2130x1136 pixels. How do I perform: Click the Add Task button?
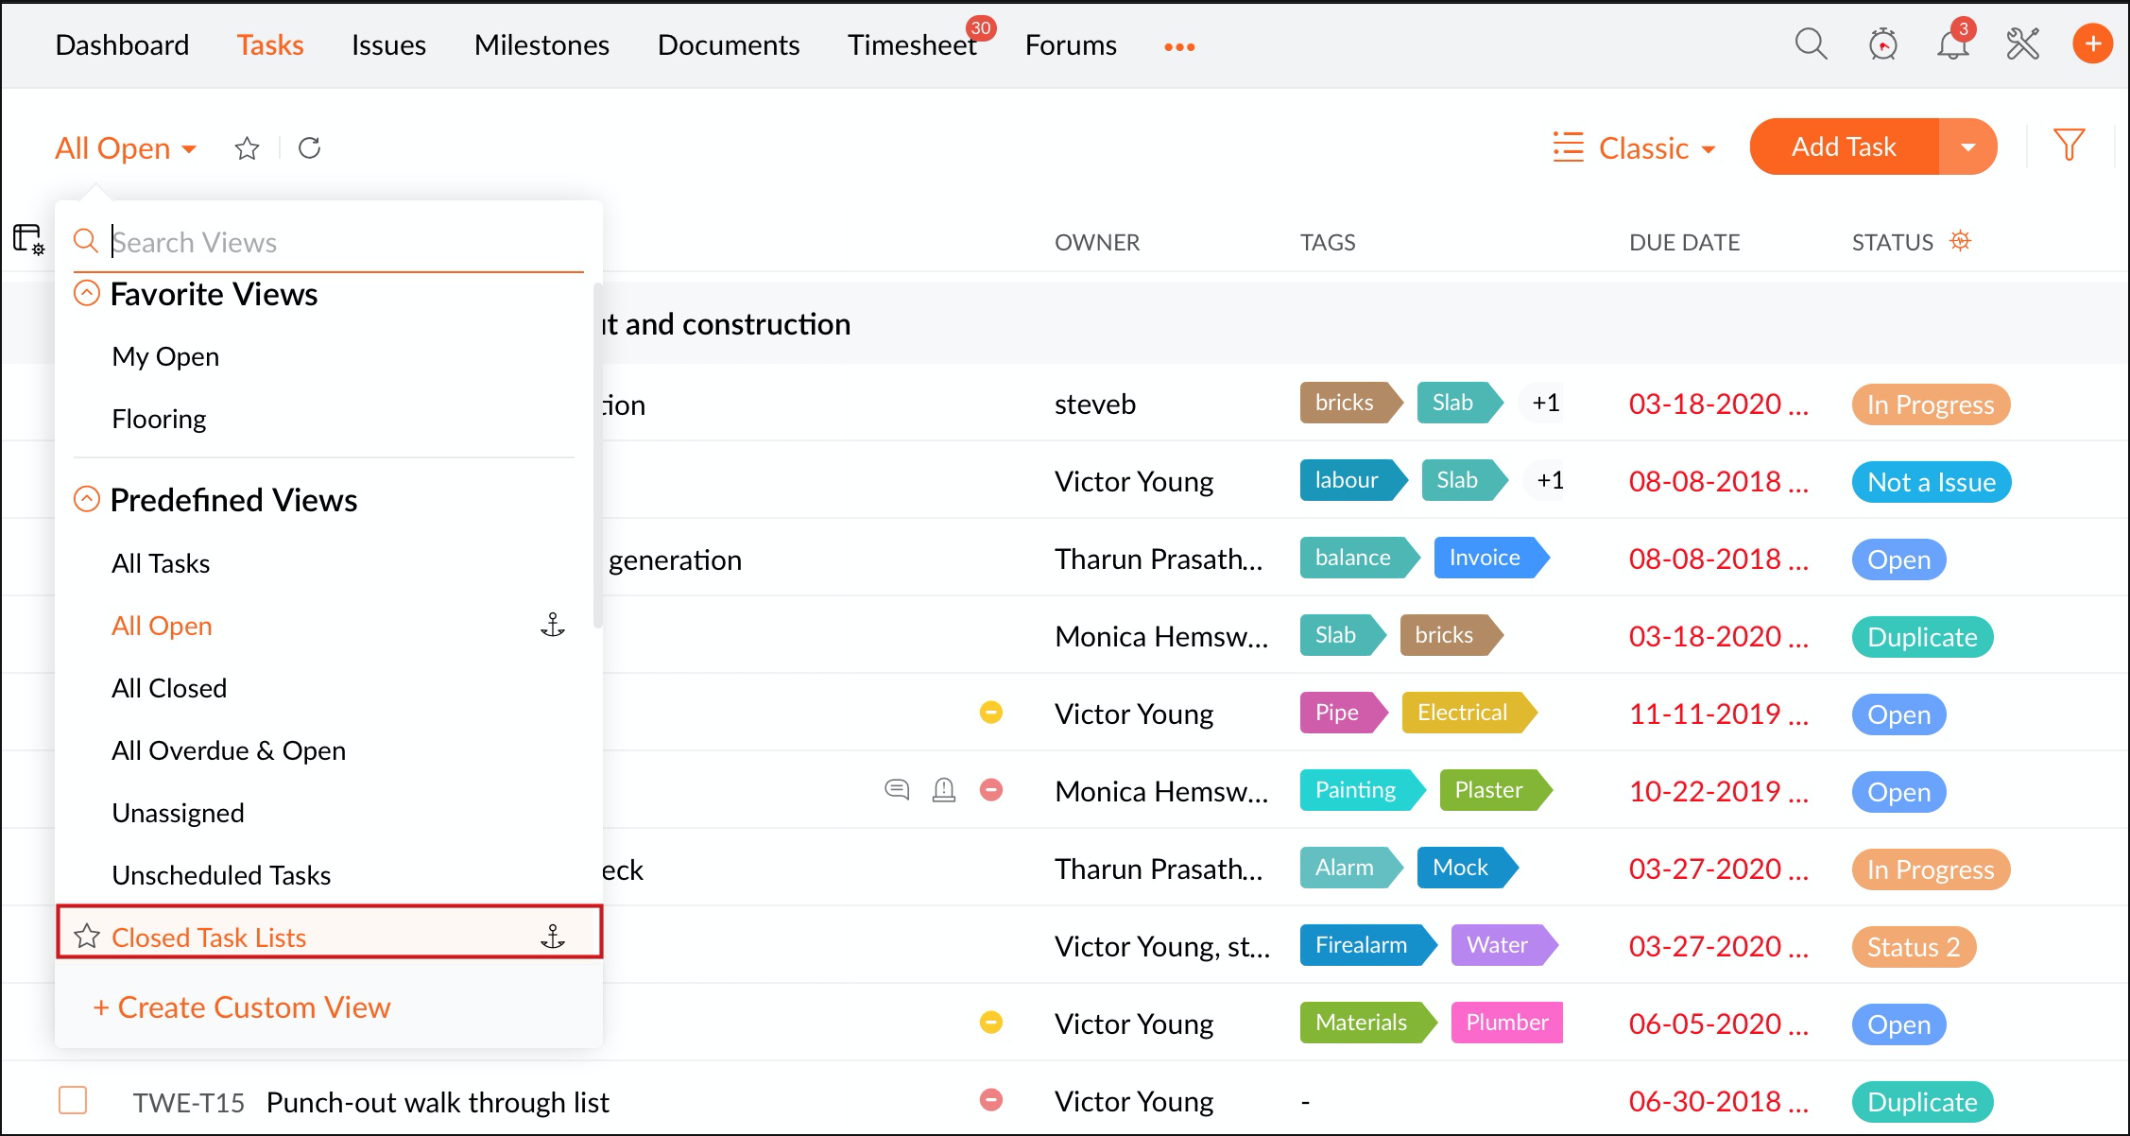pyautogui.click(x=1843, y=147)
